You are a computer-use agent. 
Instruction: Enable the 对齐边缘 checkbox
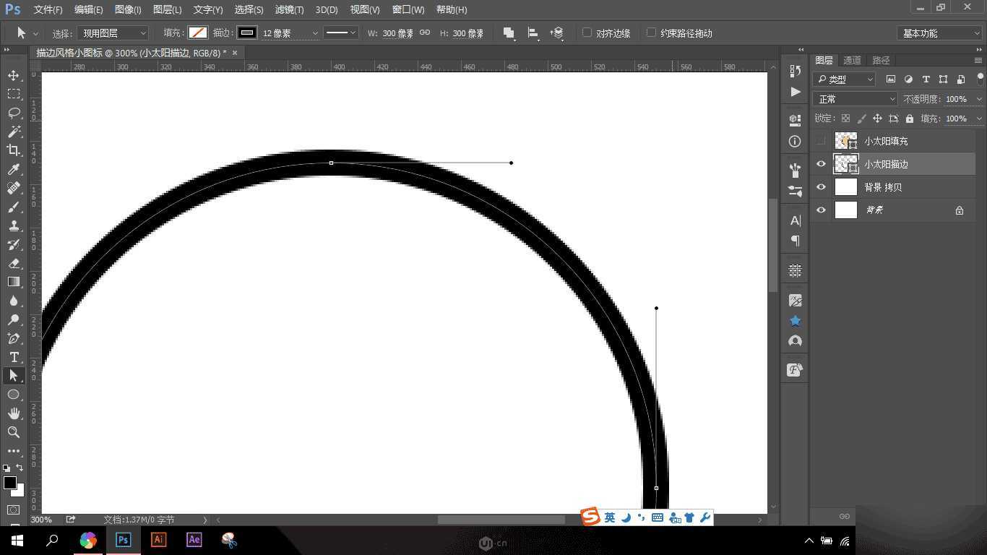587,33
